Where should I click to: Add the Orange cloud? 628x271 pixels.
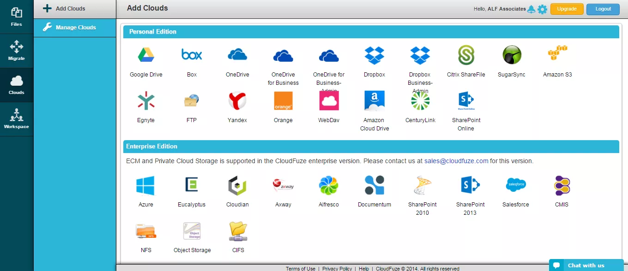tap(283, 101)
